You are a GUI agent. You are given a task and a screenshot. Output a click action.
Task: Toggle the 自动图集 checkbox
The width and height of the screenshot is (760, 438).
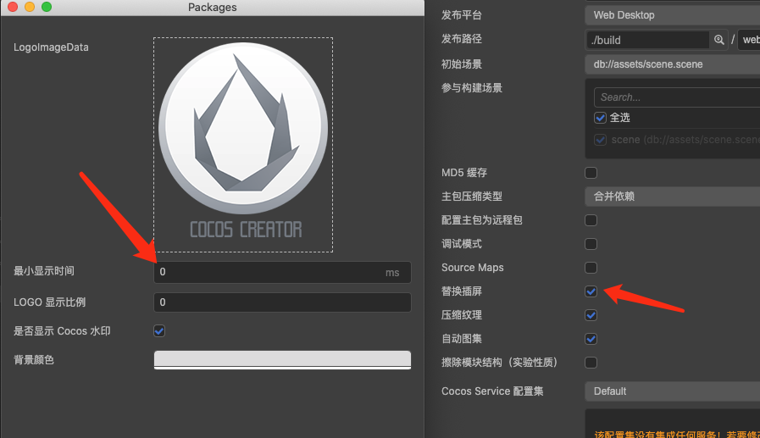[x=591, y=339]
